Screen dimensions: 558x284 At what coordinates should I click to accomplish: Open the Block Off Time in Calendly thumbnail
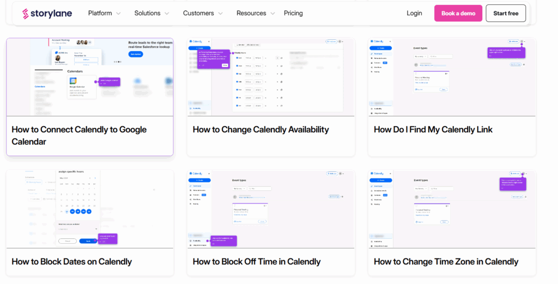271,209
